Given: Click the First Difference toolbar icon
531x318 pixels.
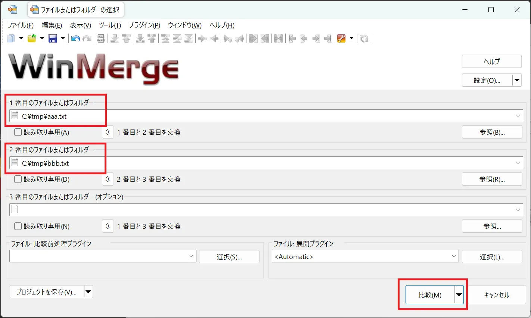Looking at the screenshot, I should [165, 38].
